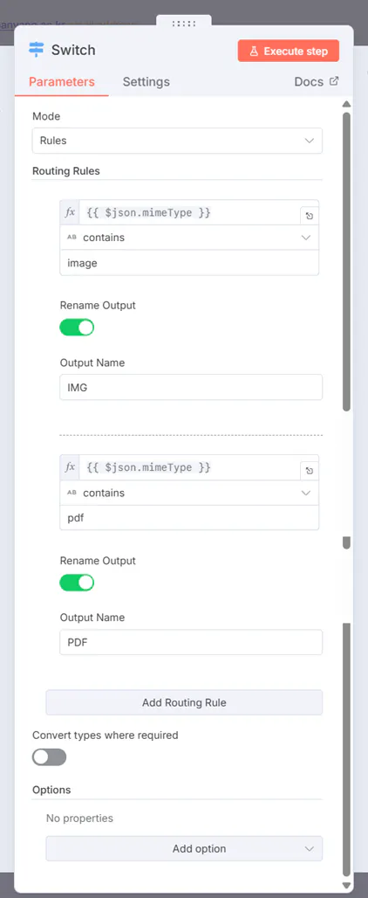
Task: Grab the drag handle dots above panel
Action: [184, 24]
